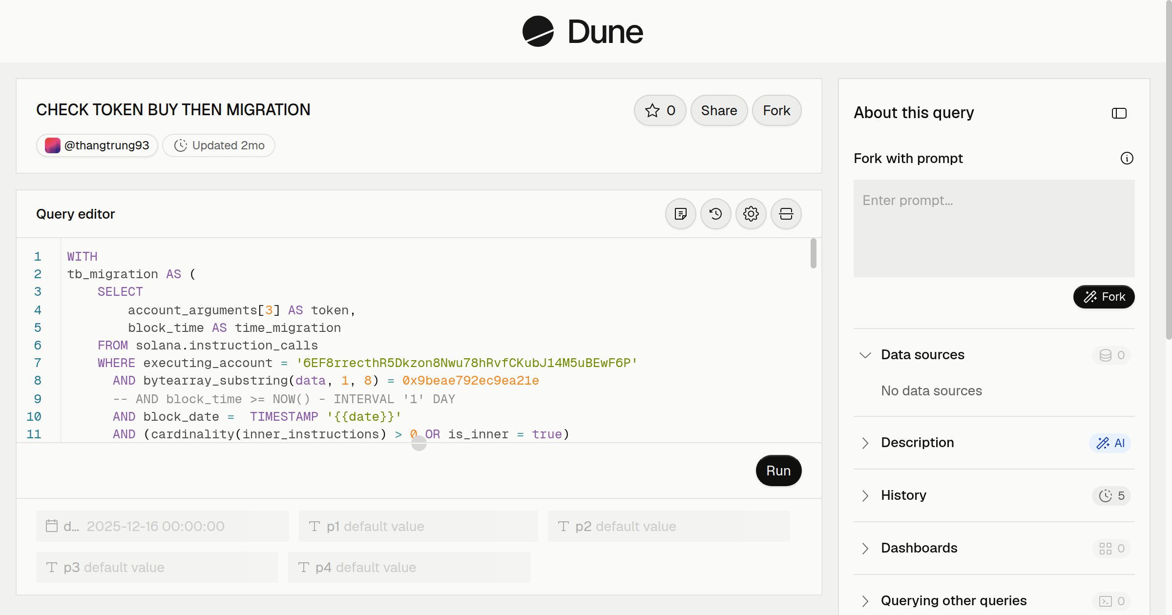Open the @thangtrung93 profile link
This screenshot has height=615, width=1172.
click(x=97, y=145)
